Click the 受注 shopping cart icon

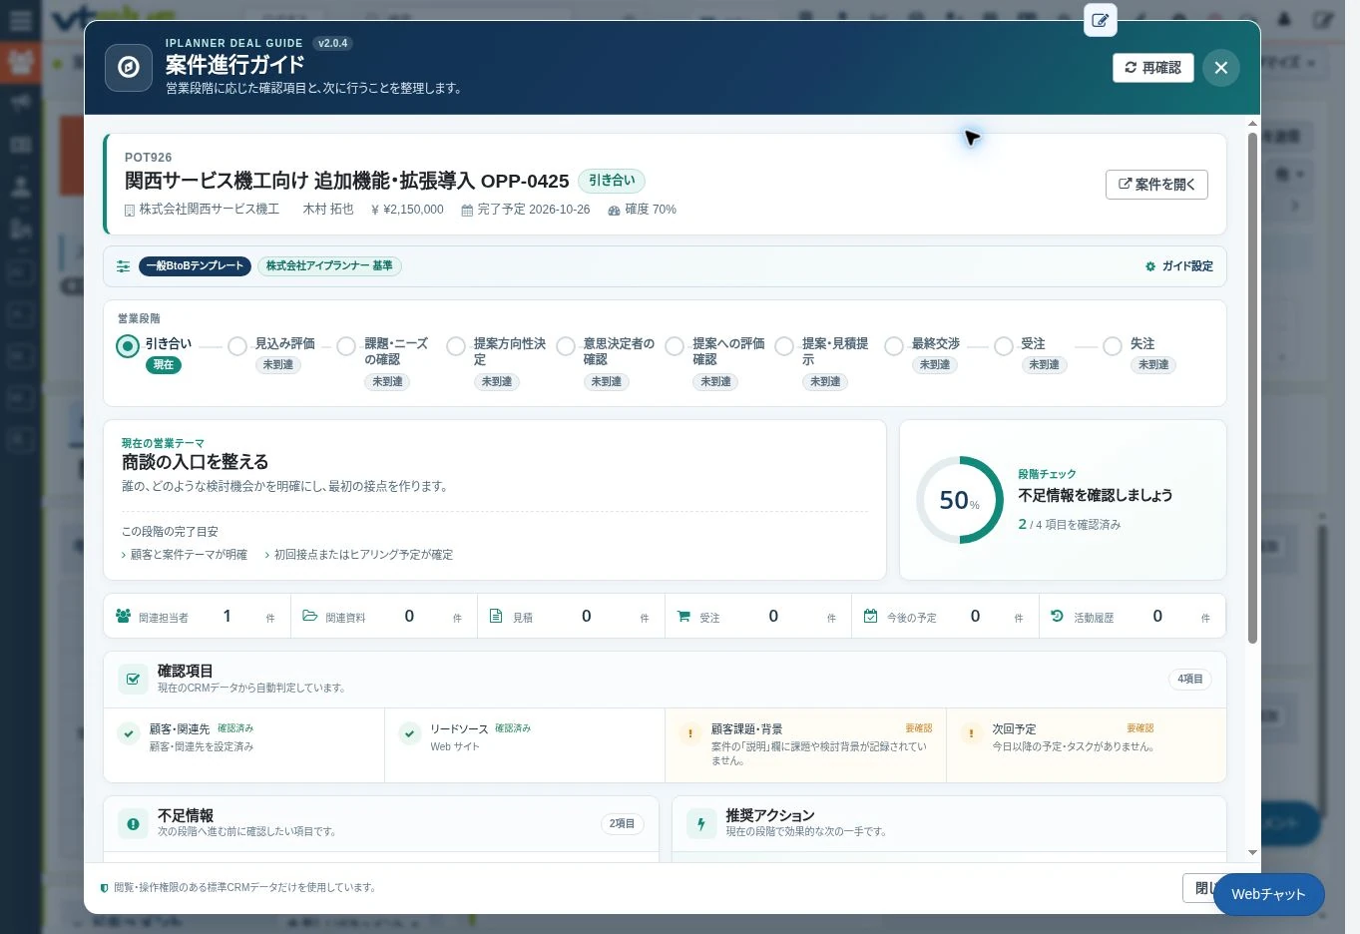[683, 617]
